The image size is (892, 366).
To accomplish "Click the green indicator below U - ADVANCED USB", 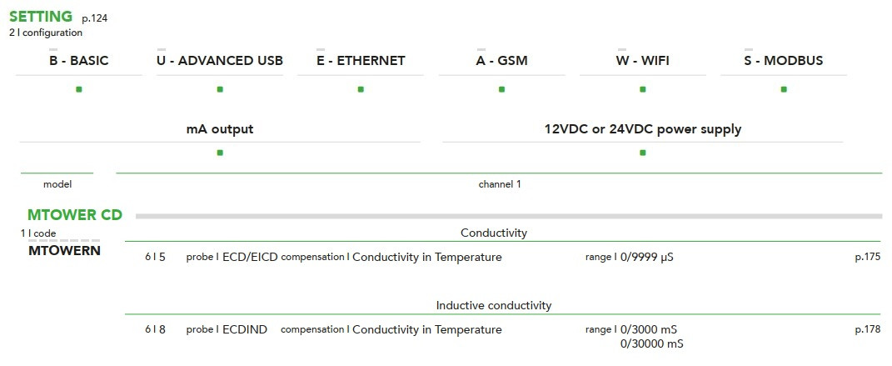I will tap(220, 89).
